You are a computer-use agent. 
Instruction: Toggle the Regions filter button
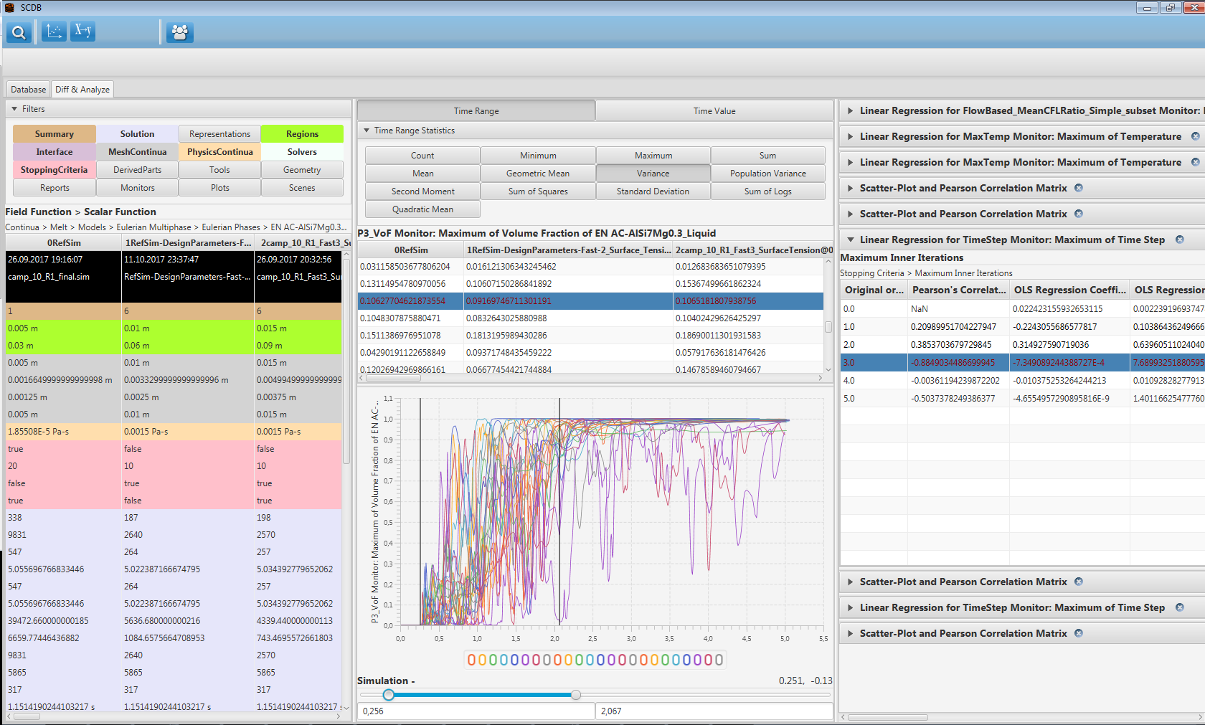click(x=302, y=134)
